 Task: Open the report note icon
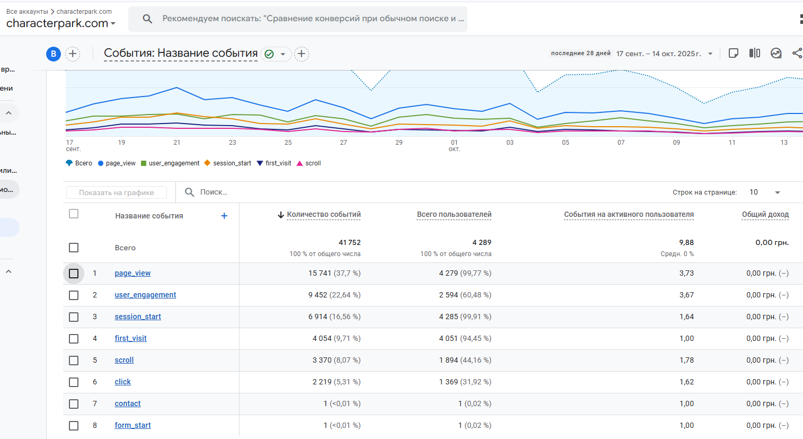tap(734, 53)
